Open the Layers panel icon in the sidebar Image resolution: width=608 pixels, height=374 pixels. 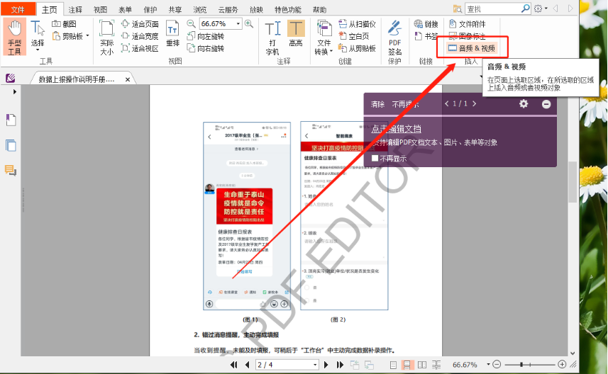click(x=11, y=146)
